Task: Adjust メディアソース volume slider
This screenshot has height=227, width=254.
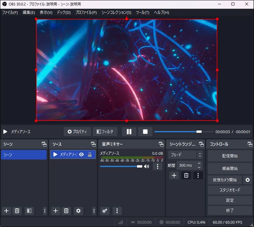Action: [x=121, y=166]
